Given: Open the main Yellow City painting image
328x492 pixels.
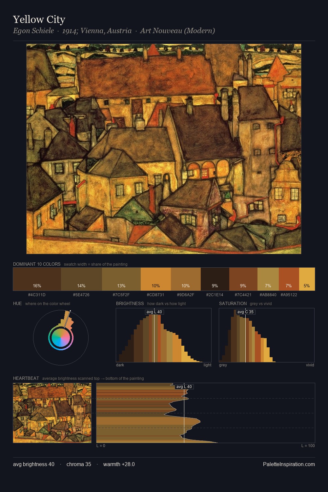Looking at the screenshot, I should coord(164,149).
